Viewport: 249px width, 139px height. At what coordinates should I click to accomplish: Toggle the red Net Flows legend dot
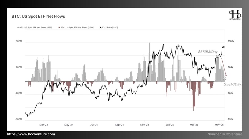[x=59, y=28]
